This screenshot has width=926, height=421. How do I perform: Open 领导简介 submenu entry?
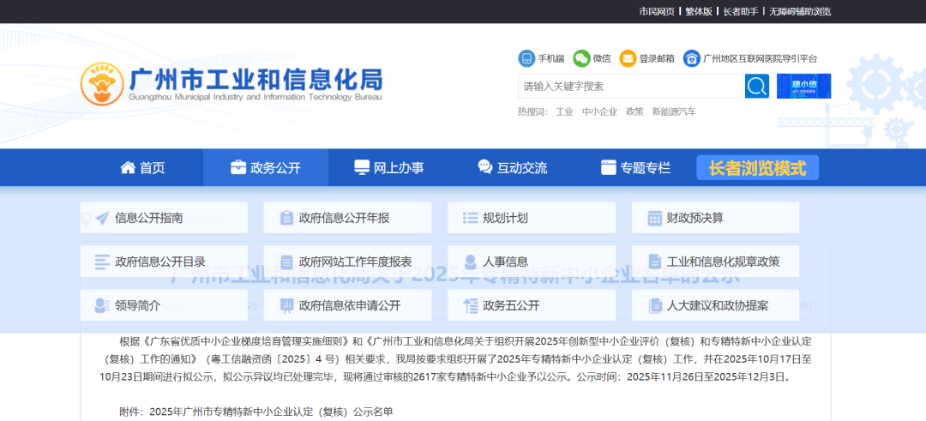164,305
